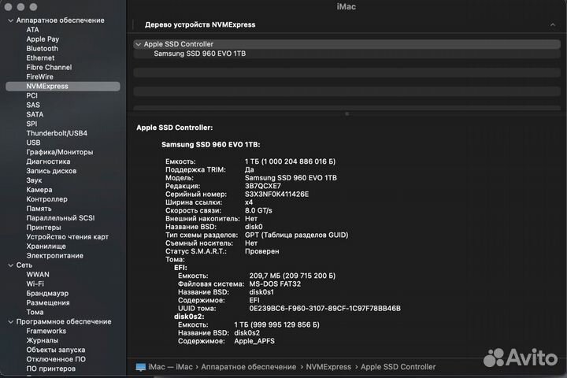Click the UUID тома value
The height and width of the screenshot is (378, 567).
click(324, 309)
